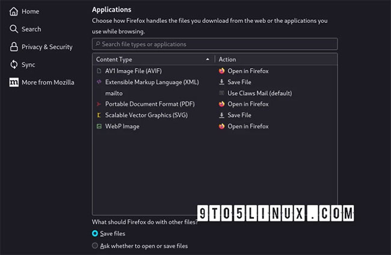Select the Save files radio button
The image size is (391, 255).
point(95,233)
